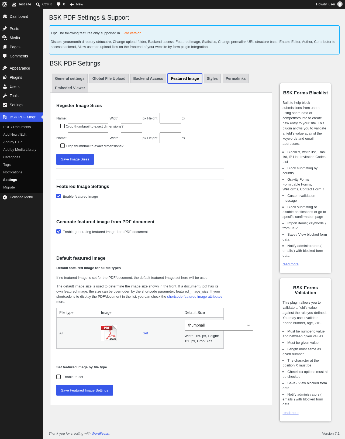Open the Pro version link
345x439 pixels.
click(132, 33)
